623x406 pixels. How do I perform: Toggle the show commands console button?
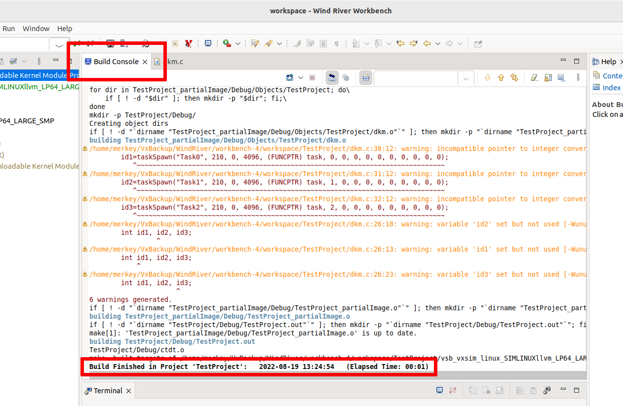332,77
